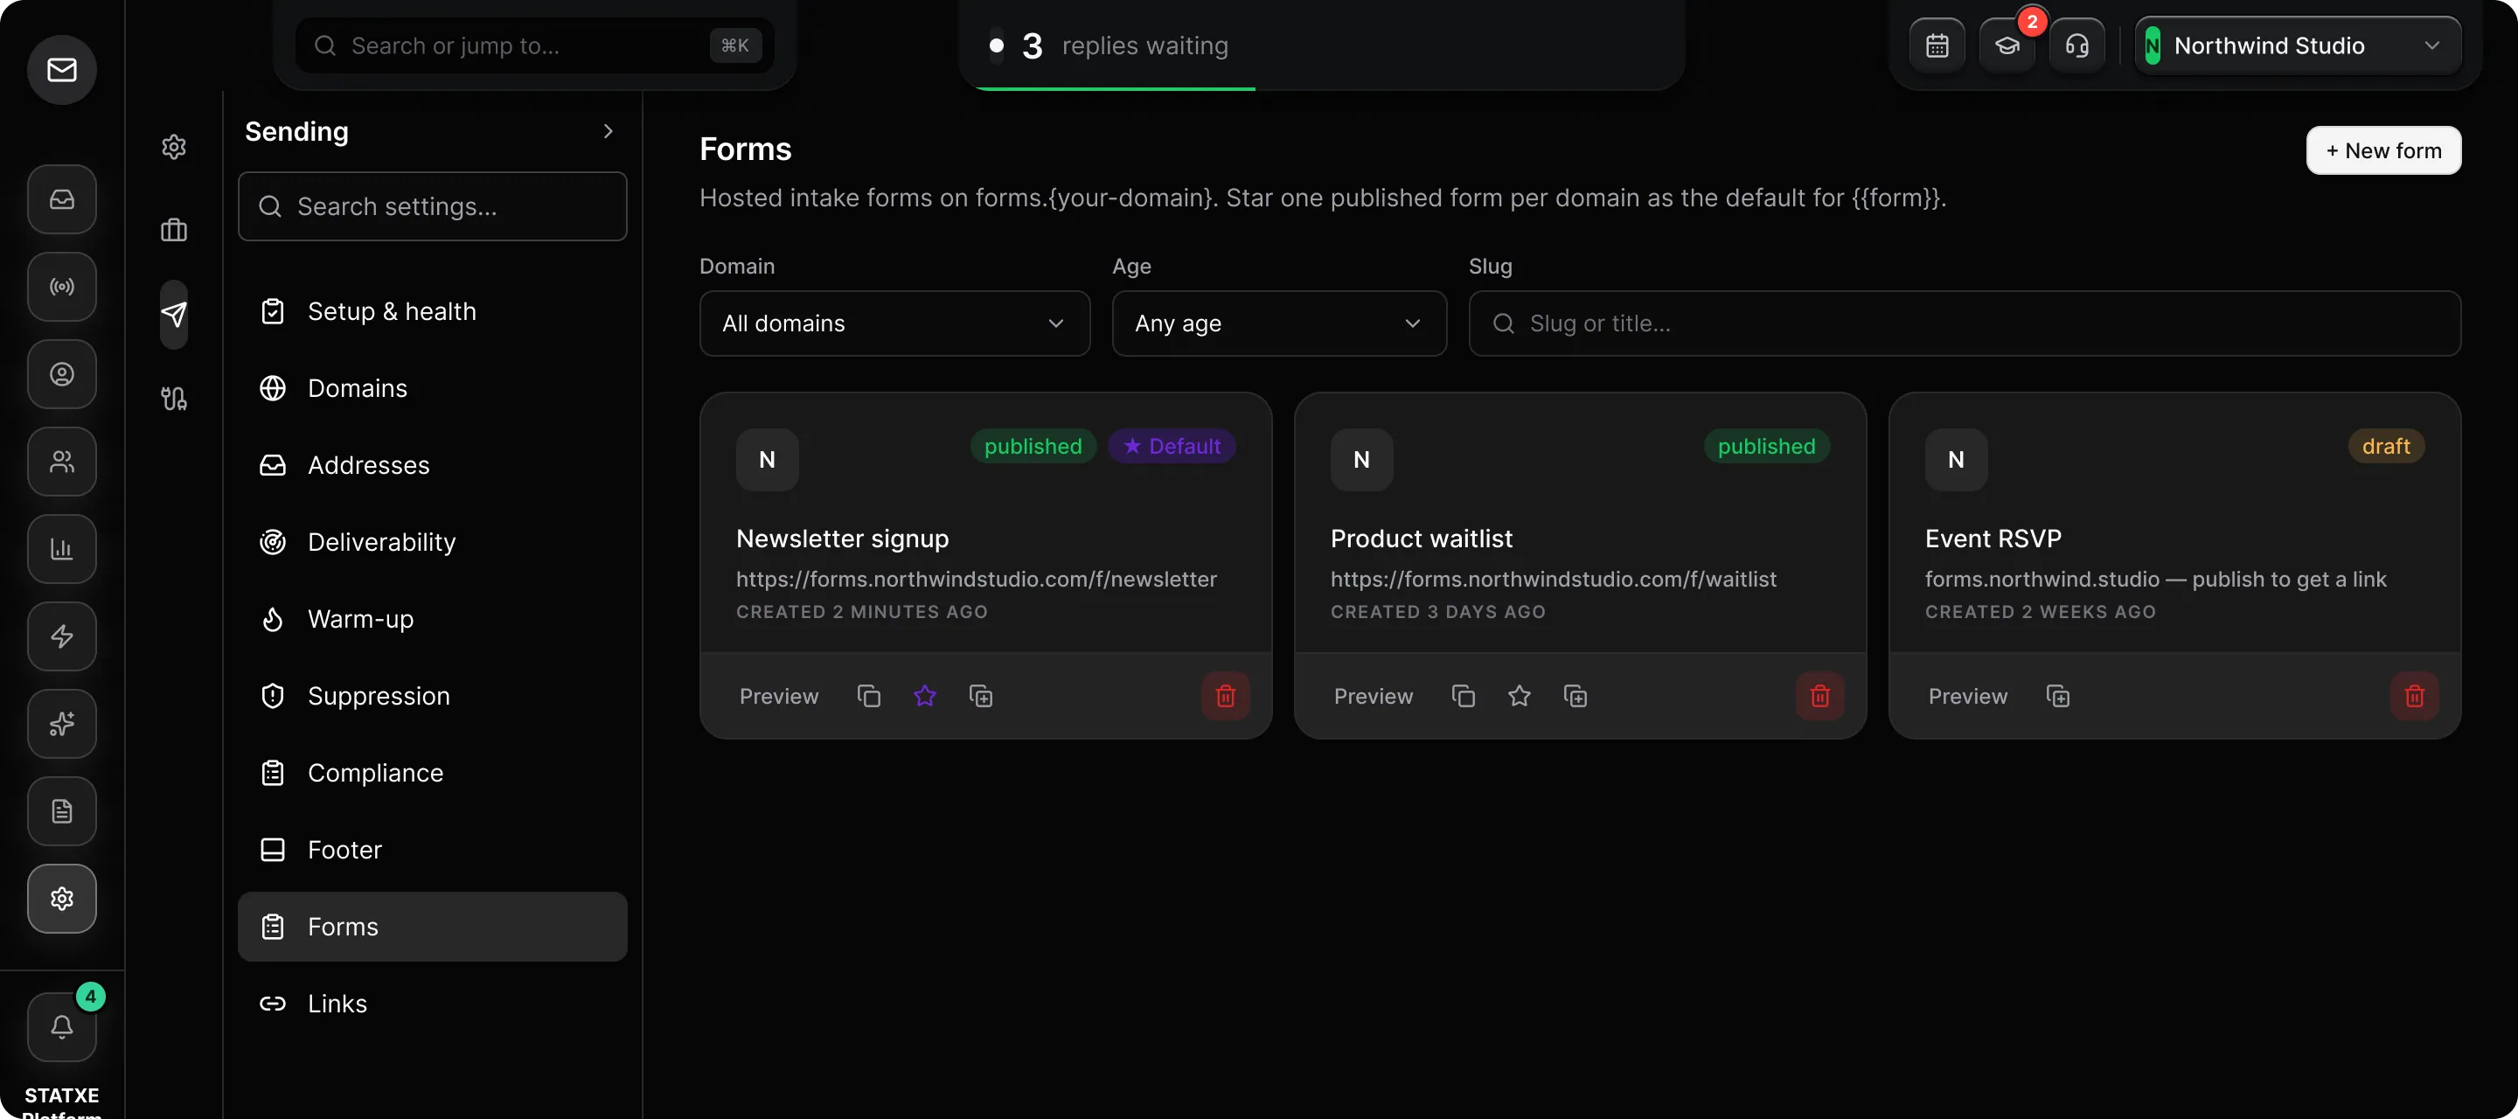Screen dimensions: 2518x1119
Task: Open the Links settings page
Action: click(432, 1004)
